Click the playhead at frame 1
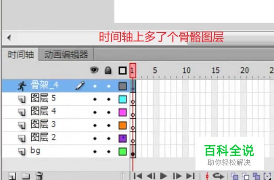Viewport: 274px width, 180px height. tap(133, 70)
